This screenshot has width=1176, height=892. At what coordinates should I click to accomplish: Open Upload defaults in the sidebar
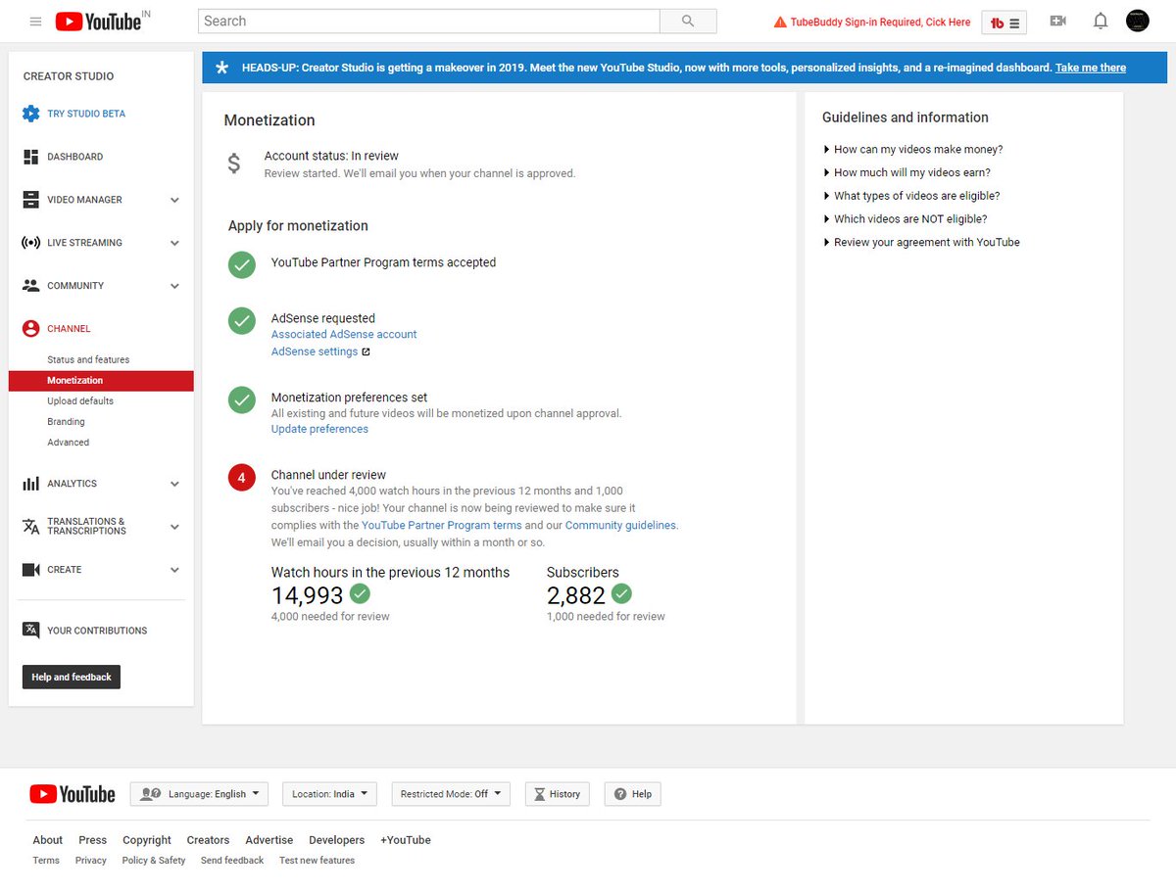point(80,401)
